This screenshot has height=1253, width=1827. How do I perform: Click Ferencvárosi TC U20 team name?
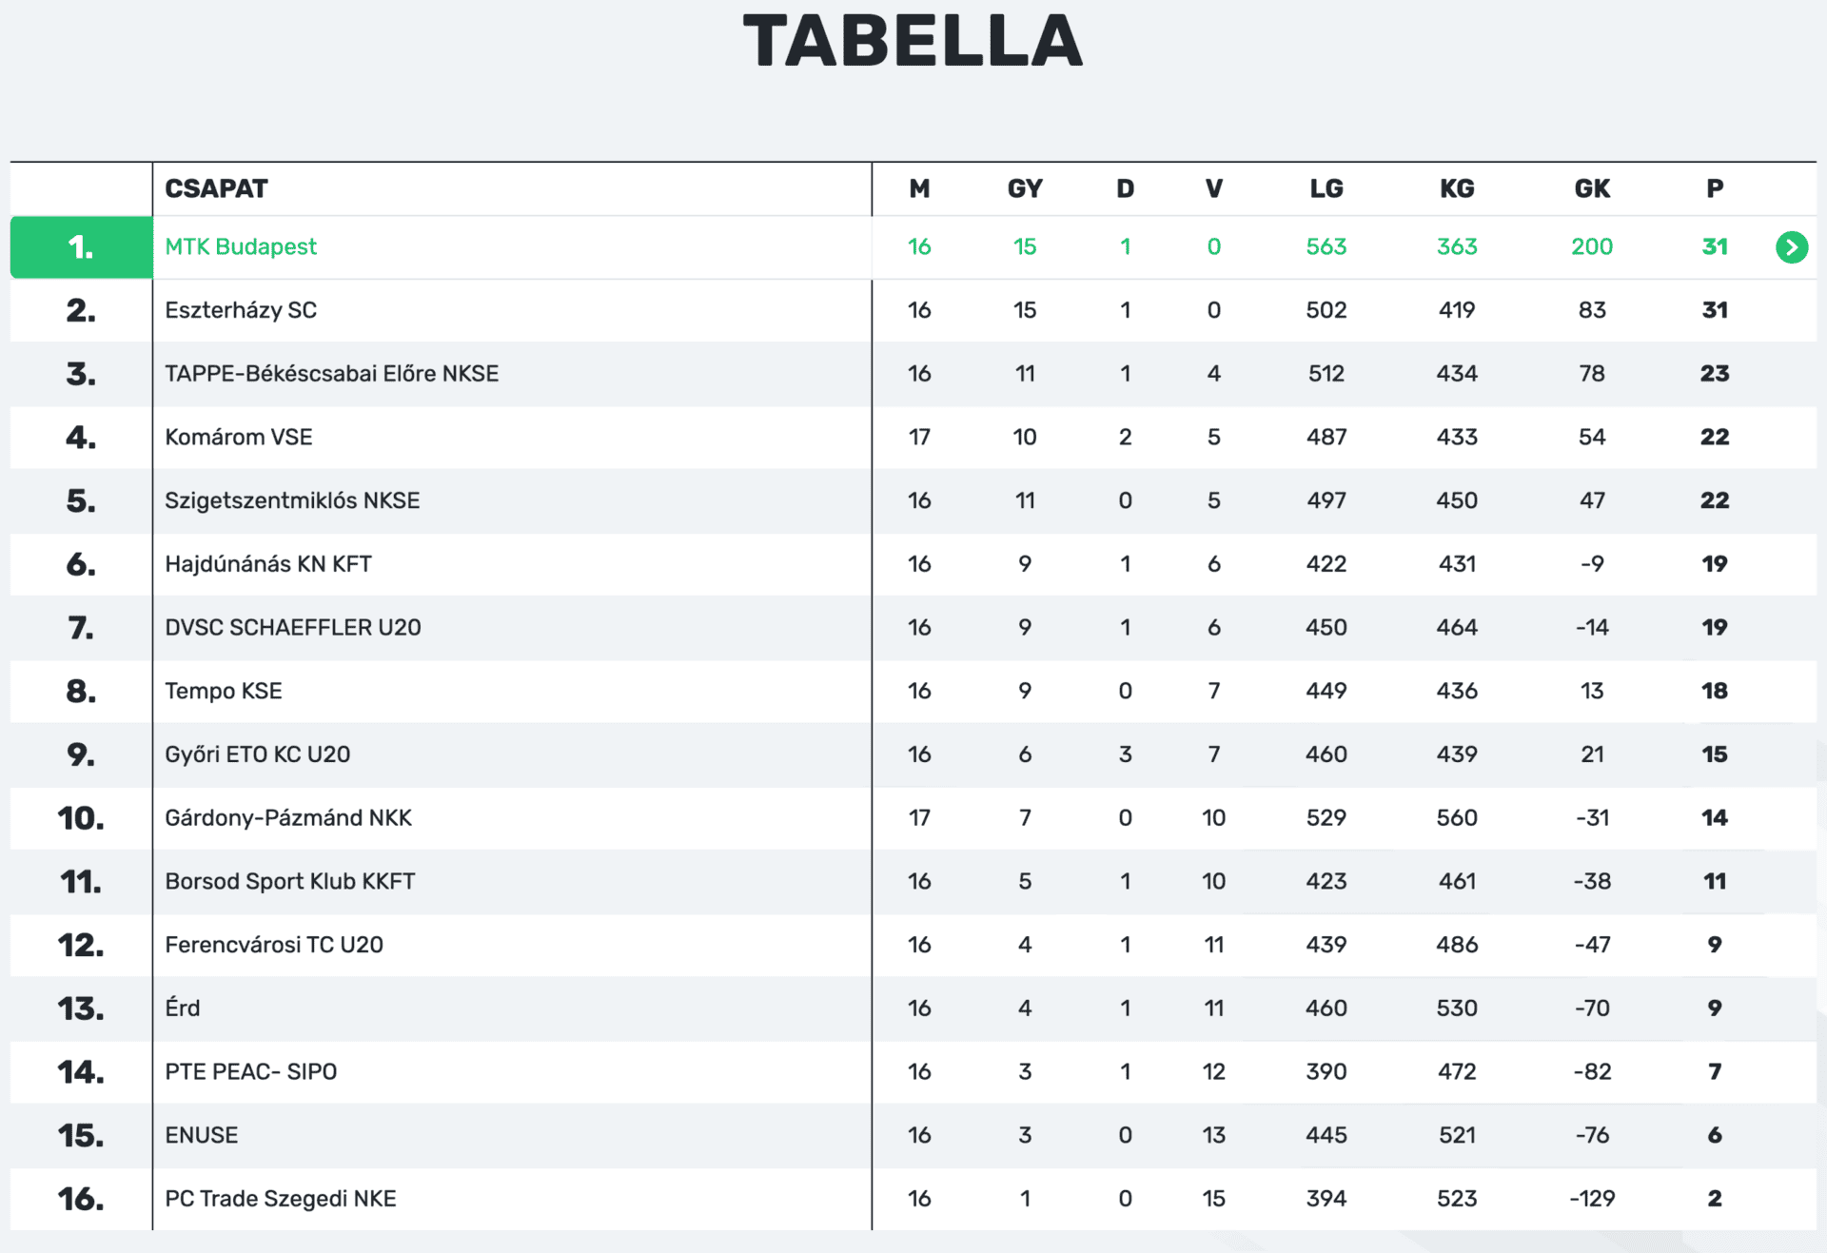274,945
